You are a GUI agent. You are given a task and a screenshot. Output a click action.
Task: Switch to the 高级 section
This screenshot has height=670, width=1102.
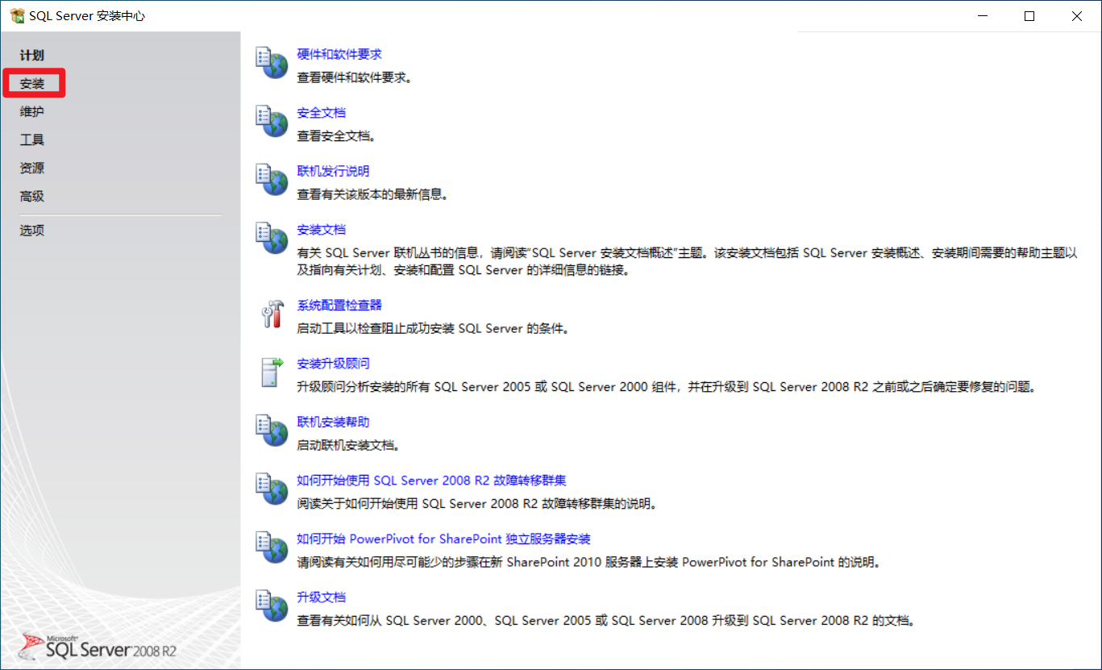click(32, 197)
